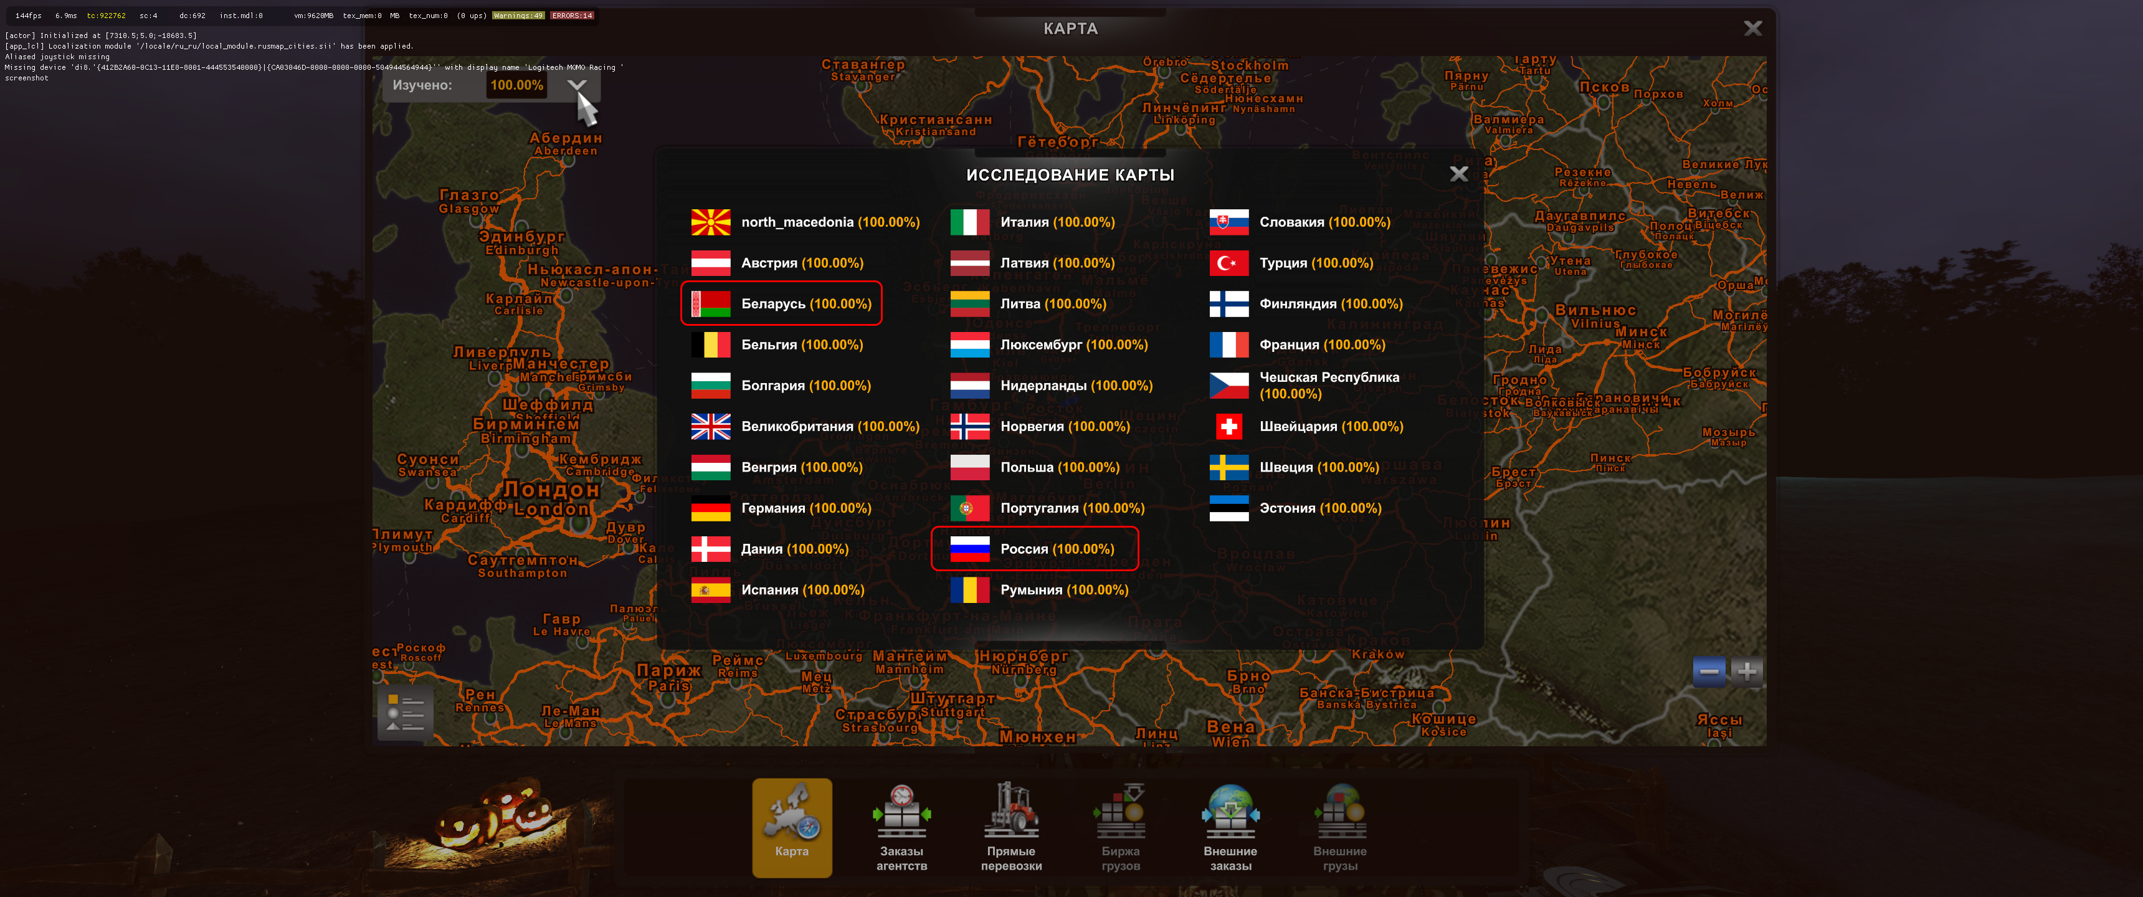Click Мюнхен city label on map
Screen dimensions: 2143x897
[1037, 736]
